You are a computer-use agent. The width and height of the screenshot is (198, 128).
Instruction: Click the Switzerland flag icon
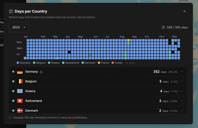20,101
